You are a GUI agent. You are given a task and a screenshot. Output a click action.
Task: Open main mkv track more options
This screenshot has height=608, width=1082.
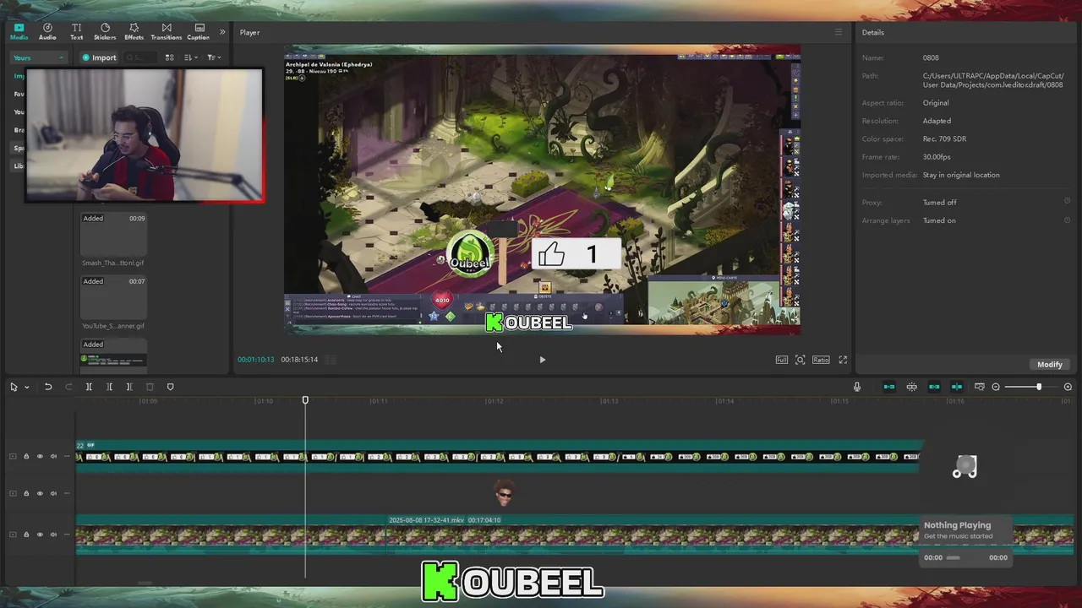coord(67,535)
